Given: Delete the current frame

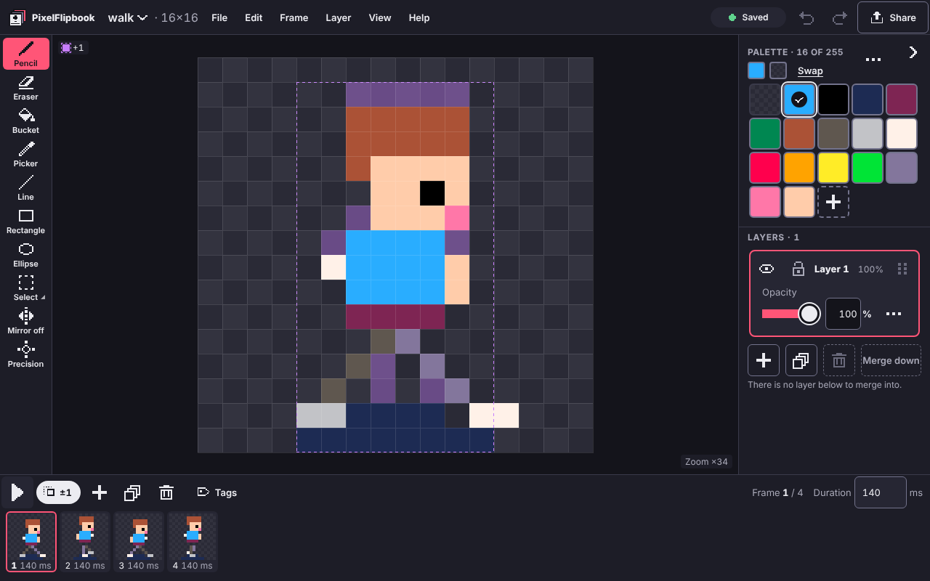Looking at the screenshot, I should click(166, 492).
